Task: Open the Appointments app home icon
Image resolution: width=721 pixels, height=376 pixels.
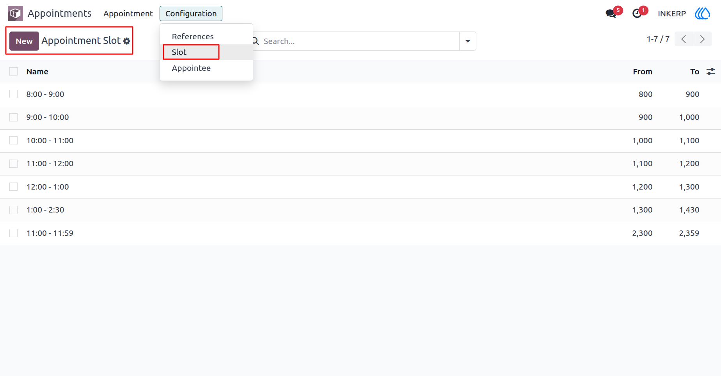Action: pyautogui.click(x=15, y=14)
